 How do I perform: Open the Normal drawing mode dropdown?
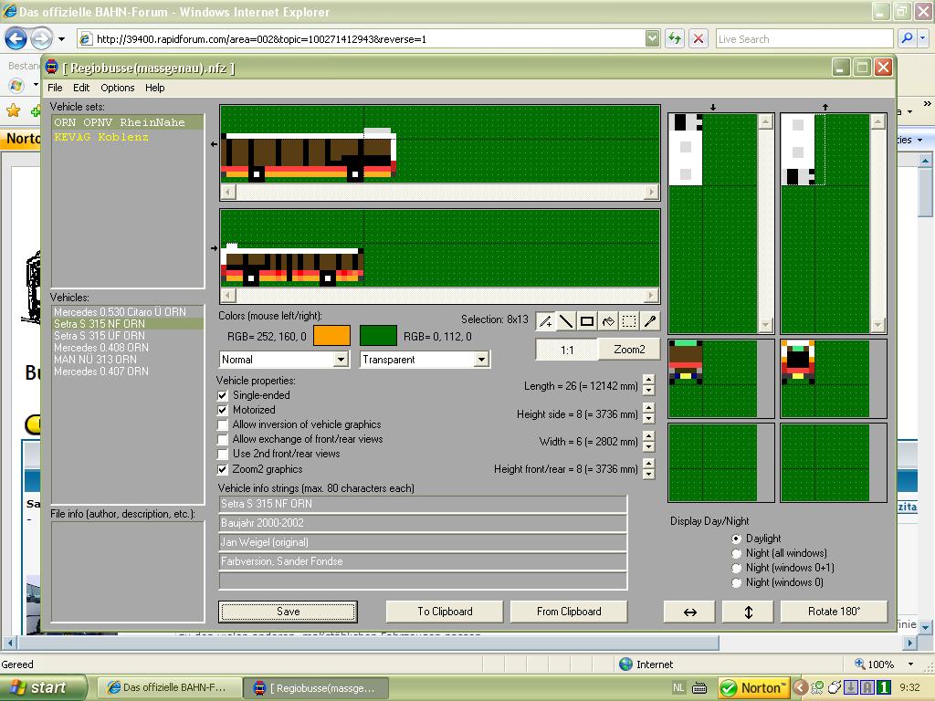tap(341, 360)
